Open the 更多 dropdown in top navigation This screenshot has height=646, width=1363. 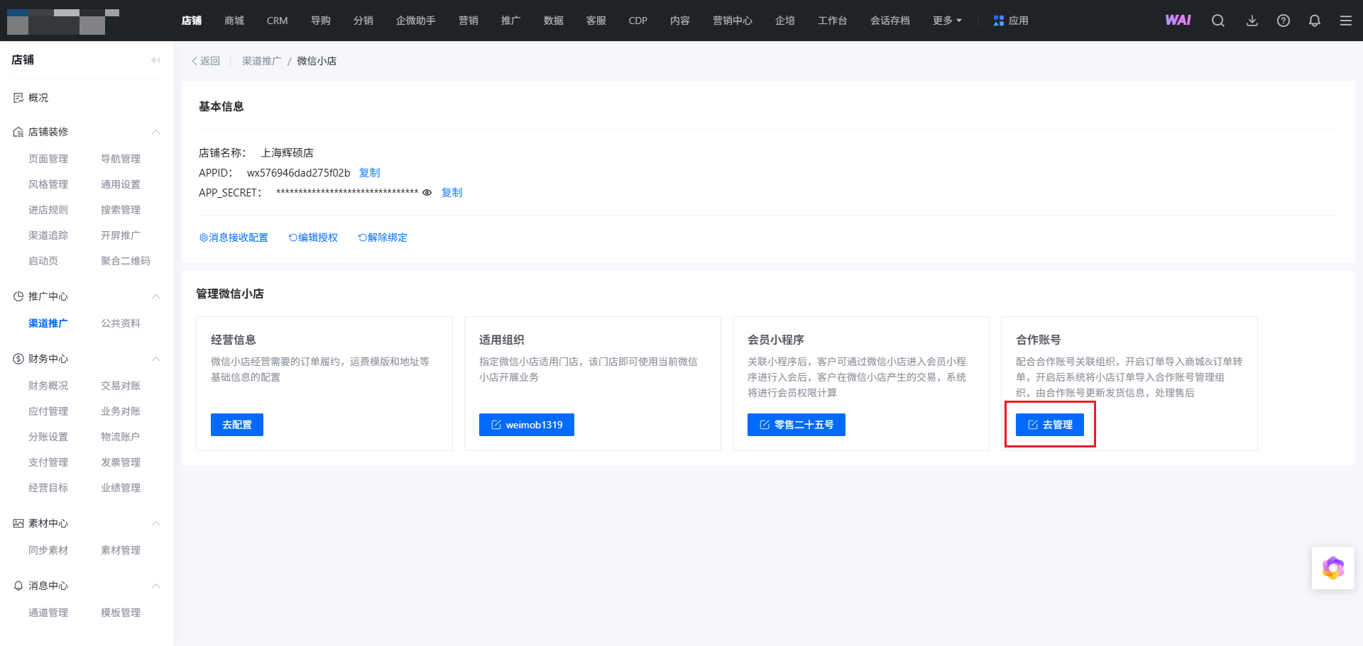(x=947, y=21)
